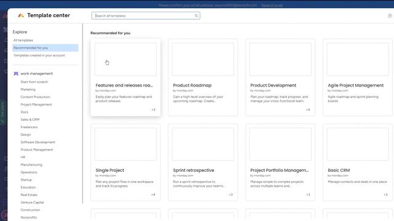Open the Freelancers category

29,127
